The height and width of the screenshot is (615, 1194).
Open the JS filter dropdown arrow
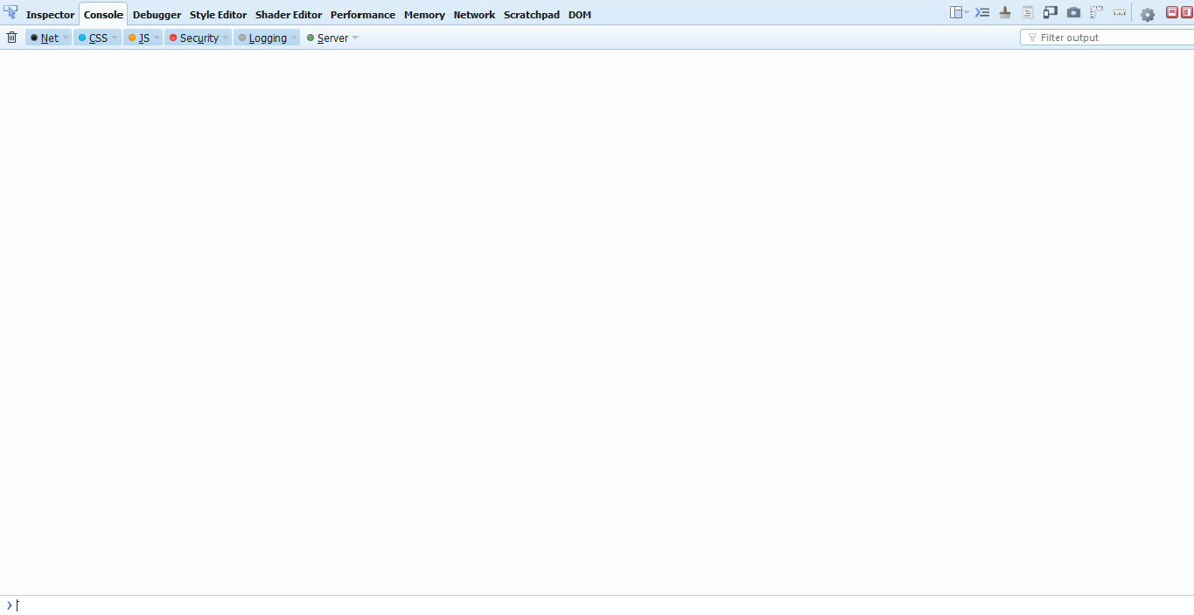[x=158, y=38]
